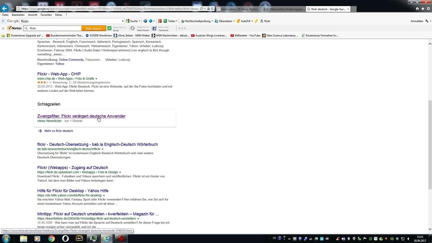Click 'Mehr zu flickr deutsch' link

[59, 131]
